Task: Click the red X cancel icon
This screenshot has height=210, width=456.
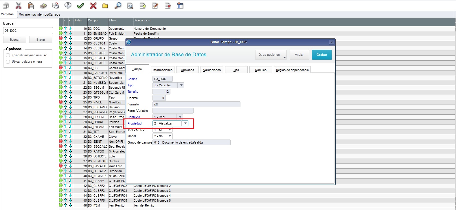Action: [93, 5]
